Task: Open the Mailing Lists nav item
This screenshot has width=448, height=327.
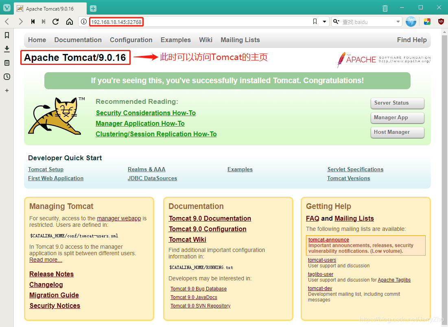Action: 240,40
